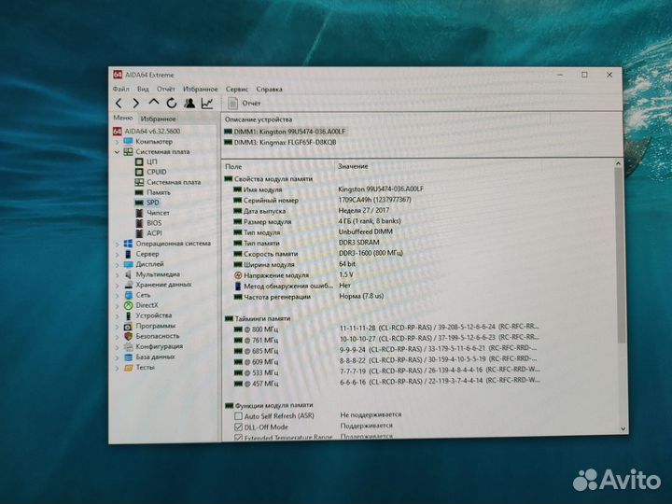Click scrollbar down arrow in details pane

(x=623, y=429)
